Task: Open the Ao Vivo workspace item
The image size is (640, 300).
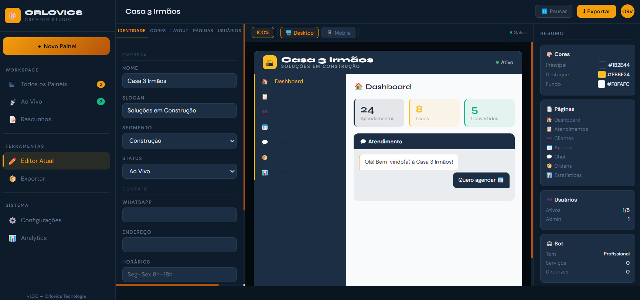Action: 56,102
